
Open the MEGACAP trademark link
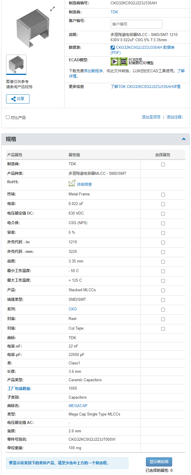tap(78, 406)
